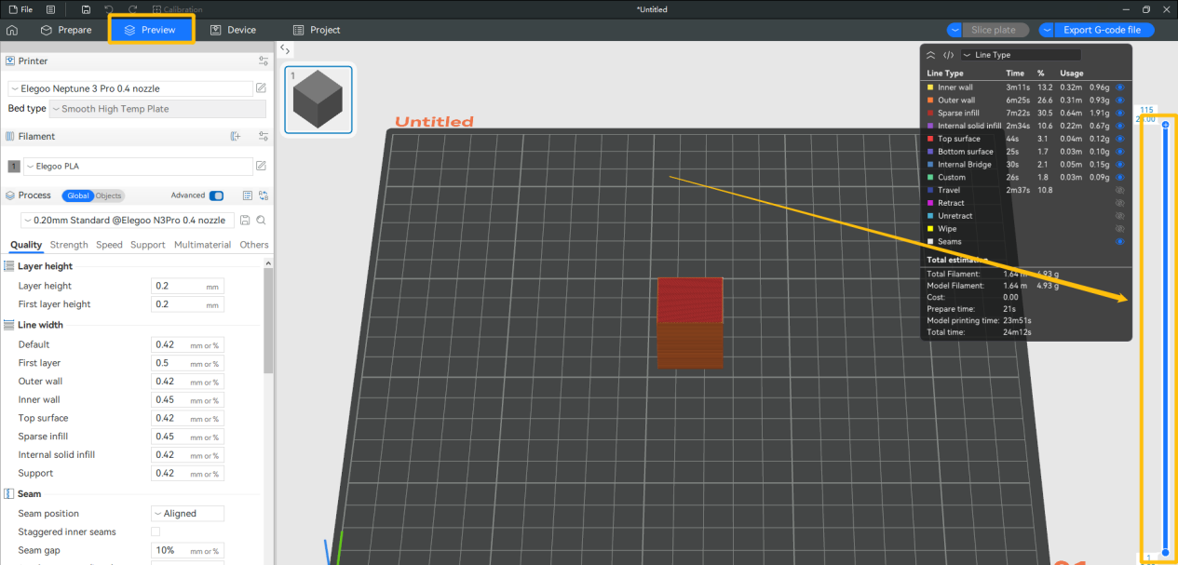1178x565 pixels.
Task: Click the Home icon in navigation bar
Action: (x=12, y=30)
